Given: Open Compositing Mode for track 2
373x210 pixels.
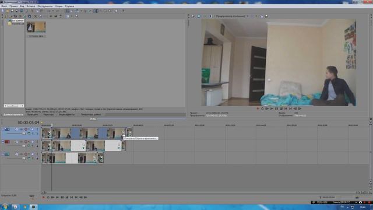Looking at the screenshot, I should point(29,146).
